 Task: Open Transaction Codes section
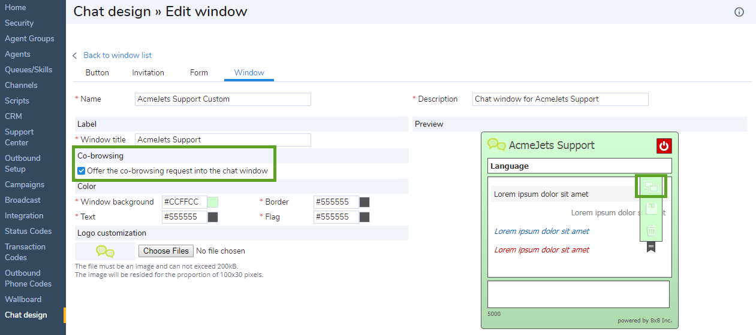(x=25, y=252)
